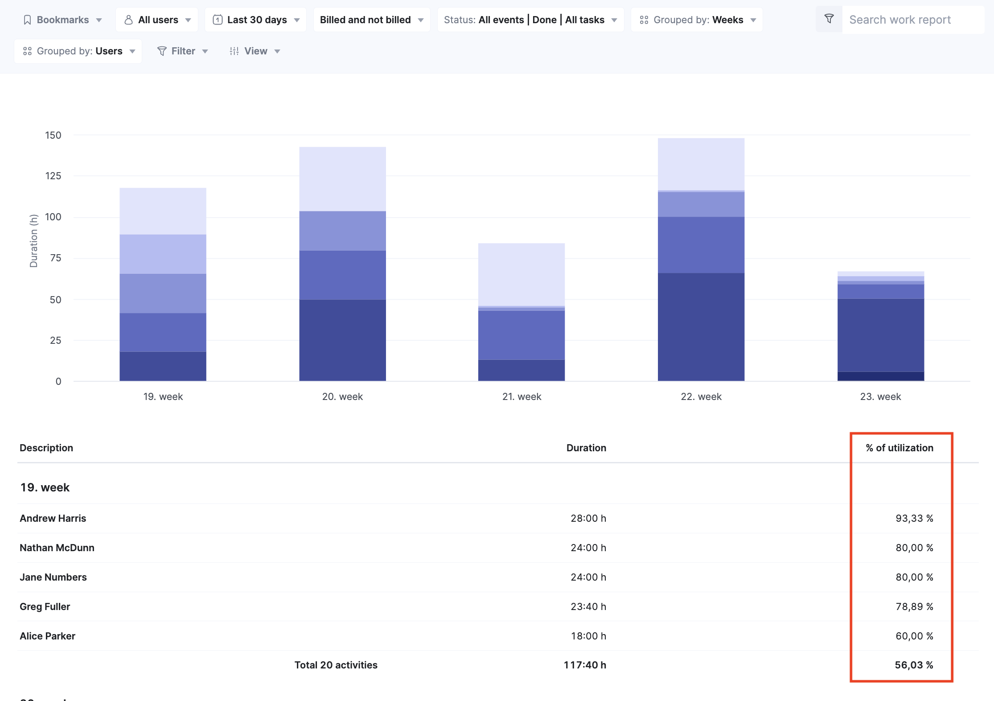This screenshot has height=701, width=994.
Task: Click the grid icon beside Grouped by: Users
Action: [27, 51]
